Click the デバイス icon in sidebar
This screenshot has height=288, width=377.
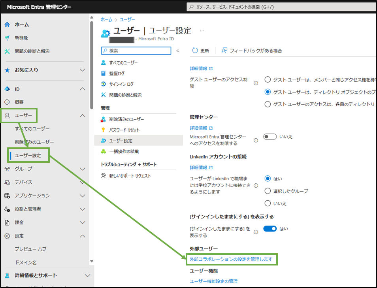(7, 183)
